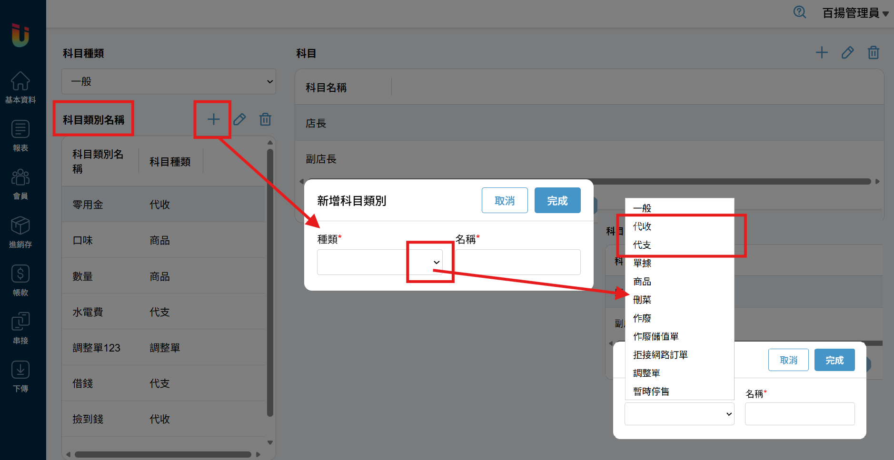Open the 進銷存 inventory sidebar icon

[x=20, y=232]
